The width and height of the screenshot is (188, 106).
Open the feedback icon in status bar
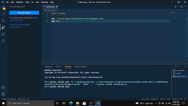point(181,99)
